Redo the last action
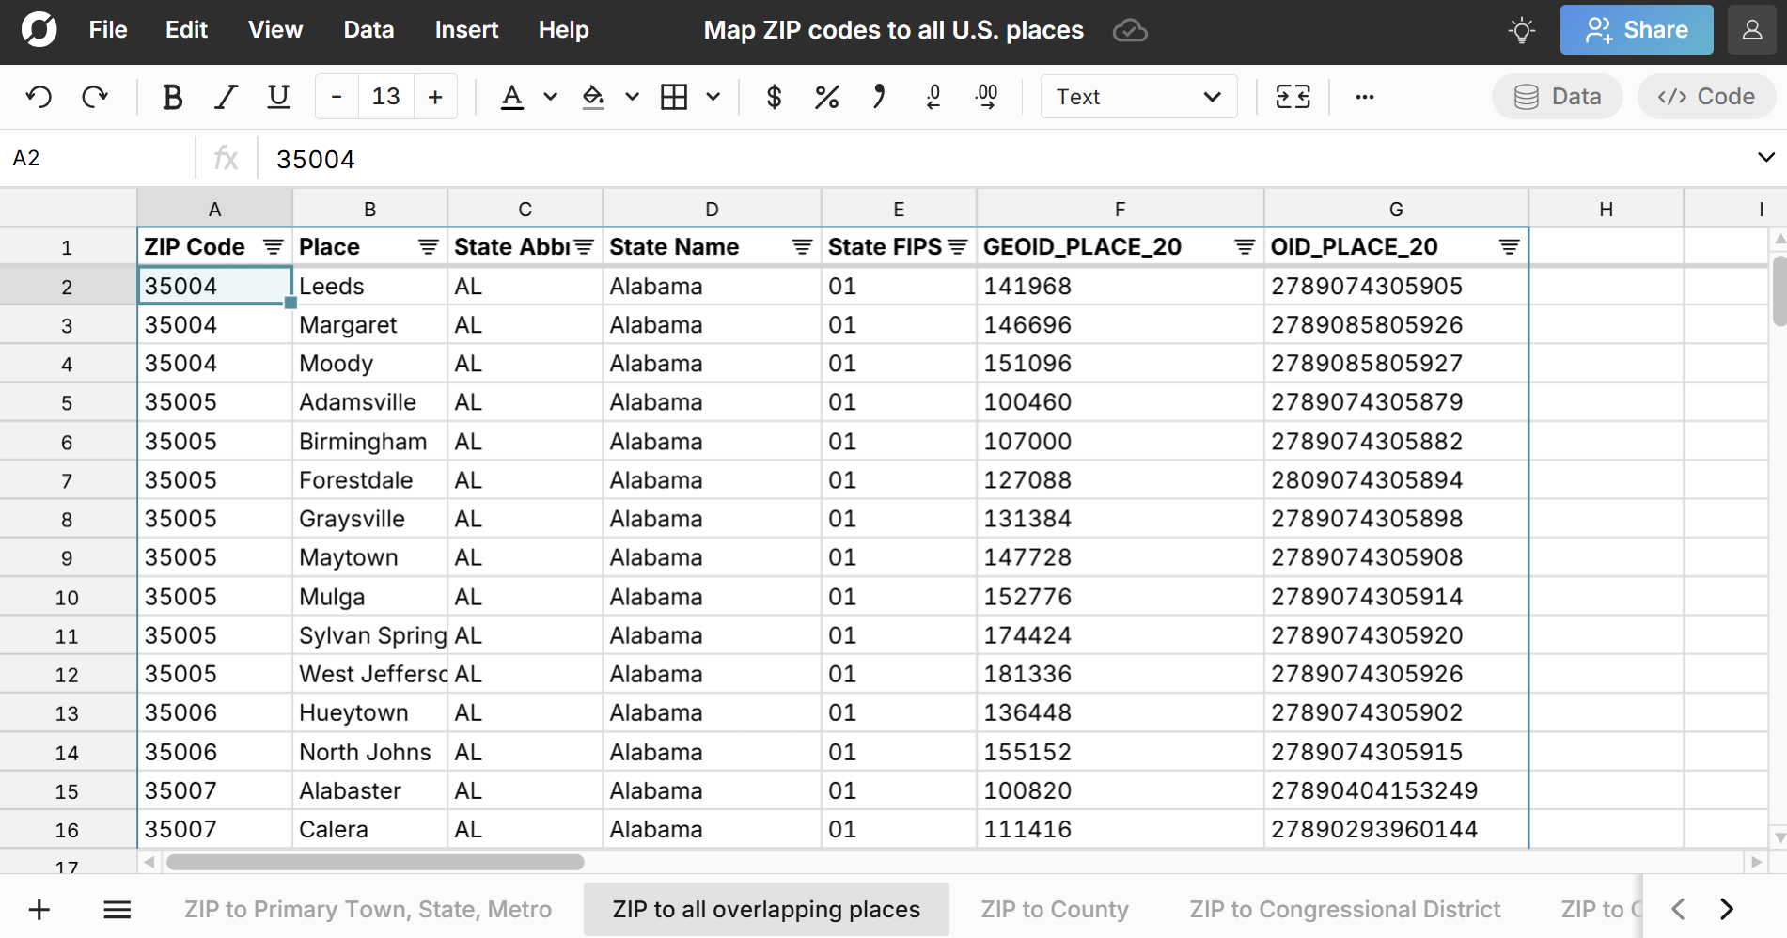 click(97, 96)
